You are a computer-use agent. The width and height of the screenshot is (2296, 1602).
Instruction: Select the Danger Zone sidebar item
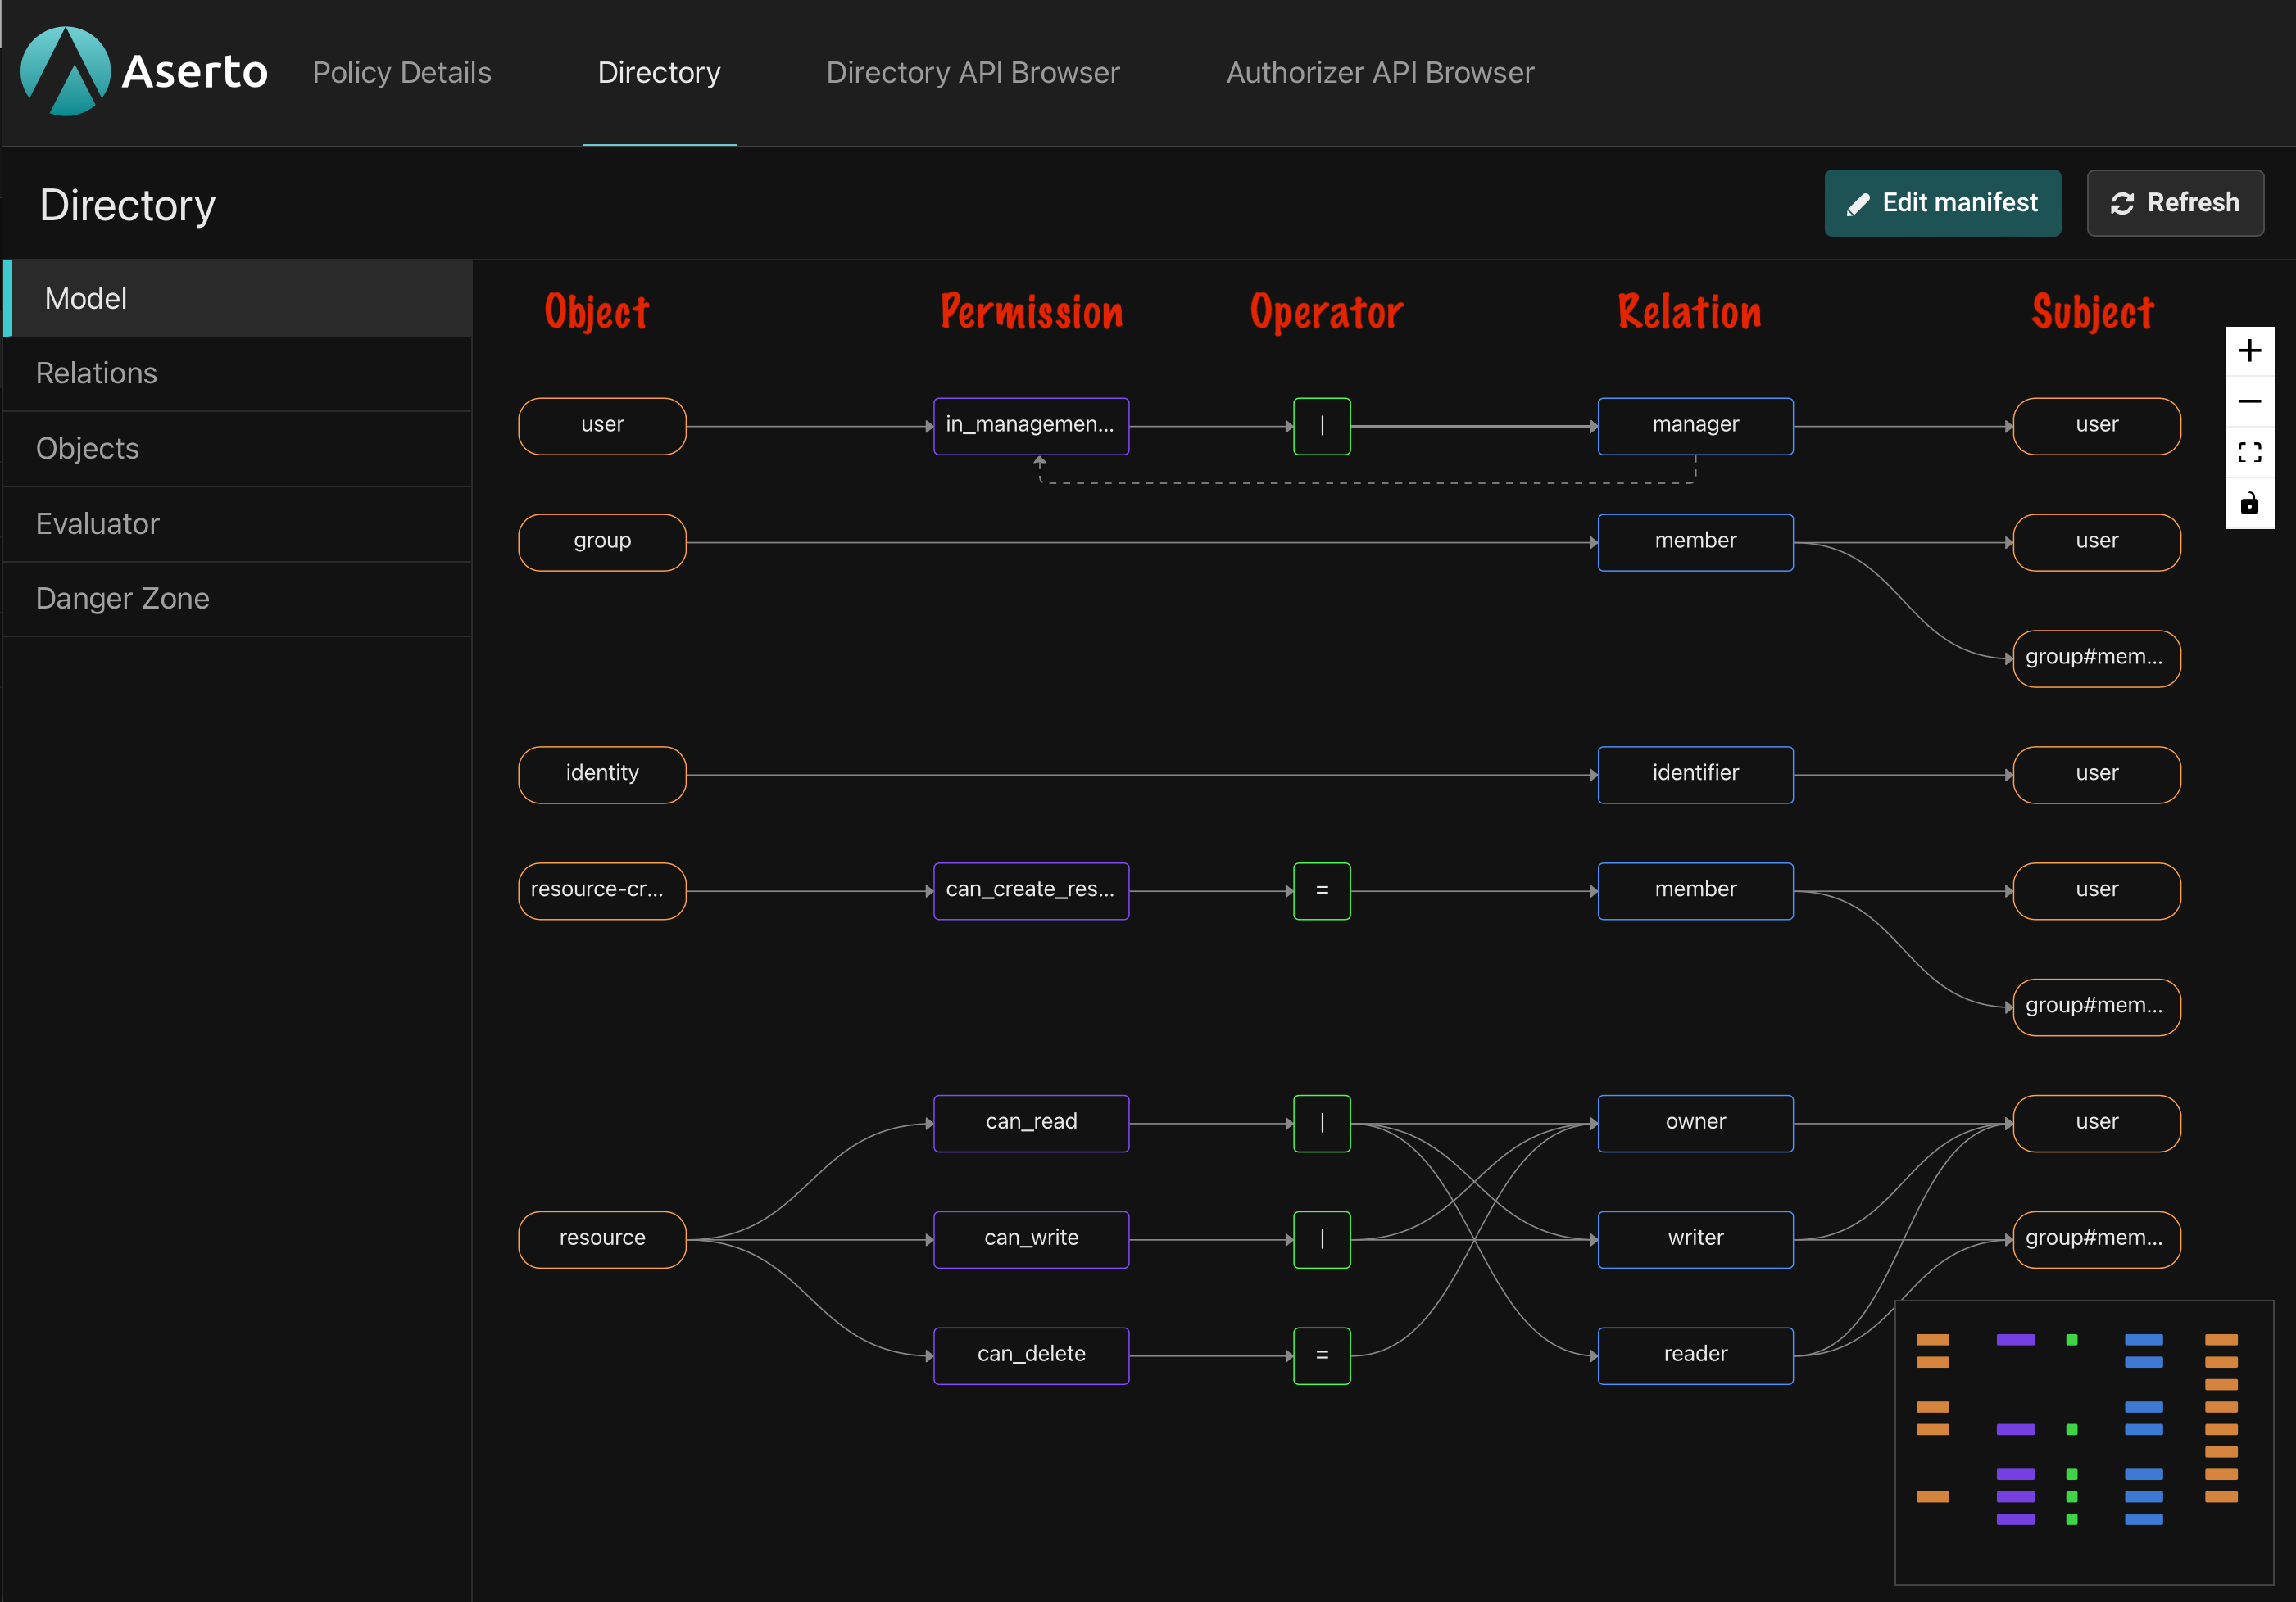122,598
